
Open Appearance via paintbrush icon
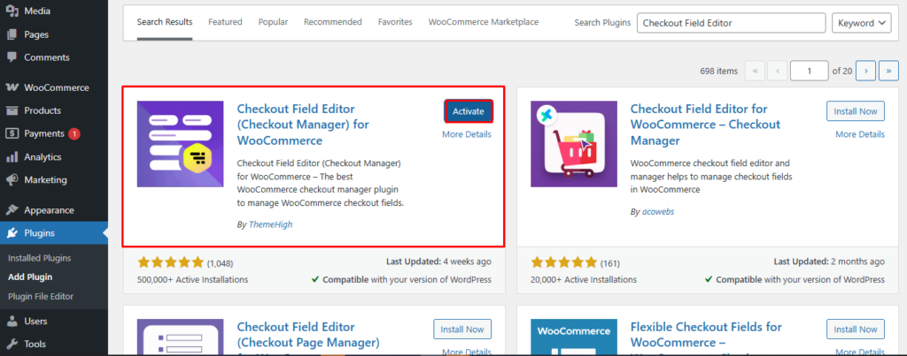click(x=12, y=211)
